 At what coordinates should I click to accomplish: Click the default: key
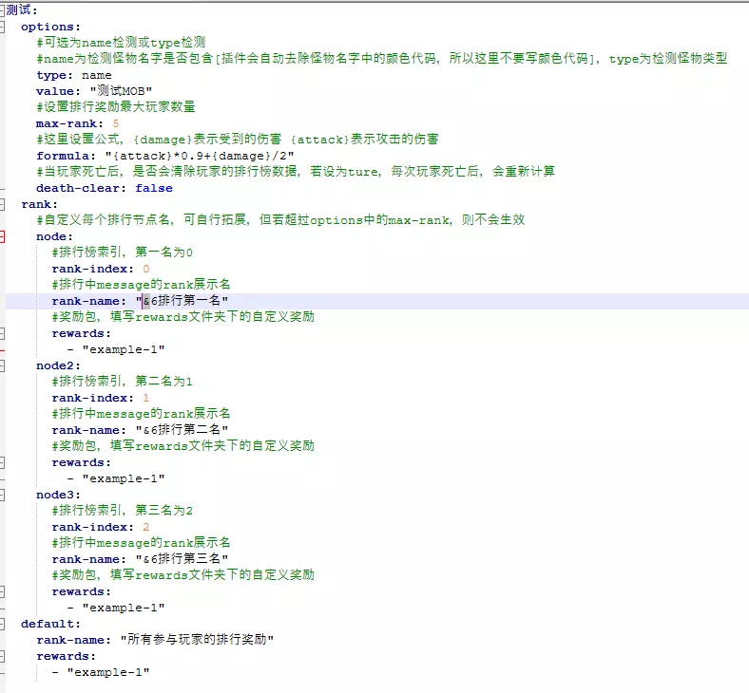point(50,624)
